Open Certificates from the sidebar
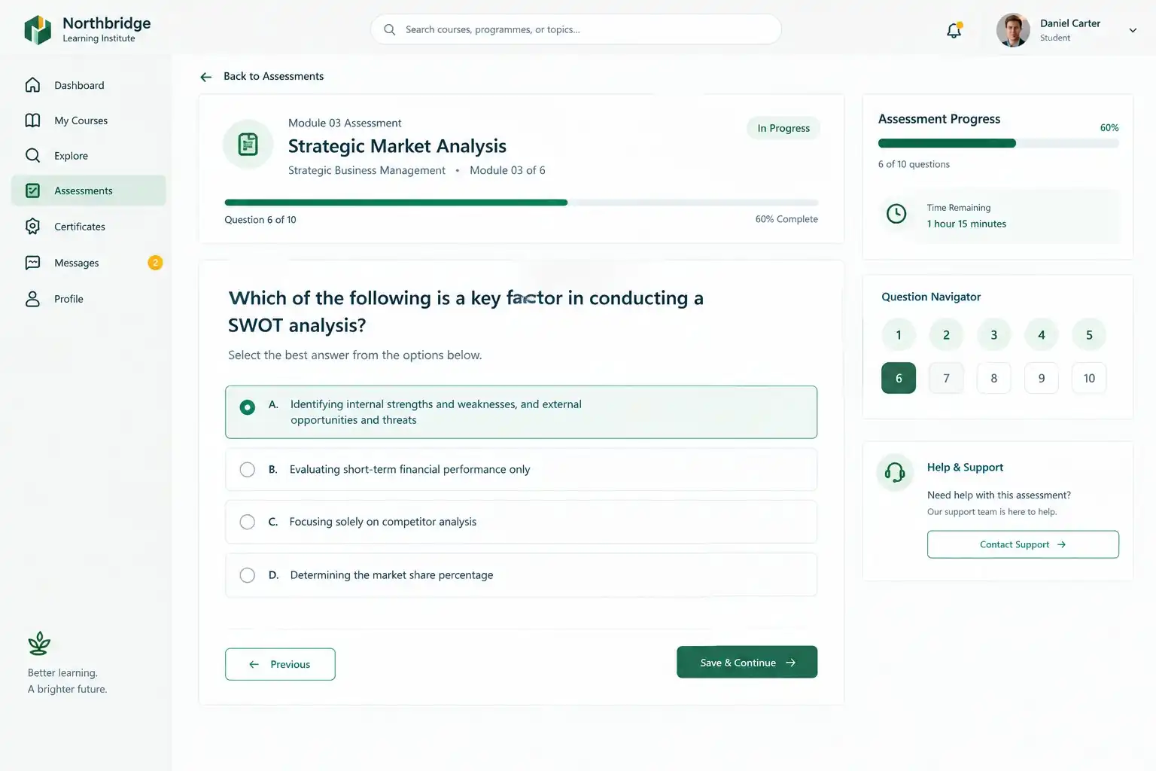 89,227
